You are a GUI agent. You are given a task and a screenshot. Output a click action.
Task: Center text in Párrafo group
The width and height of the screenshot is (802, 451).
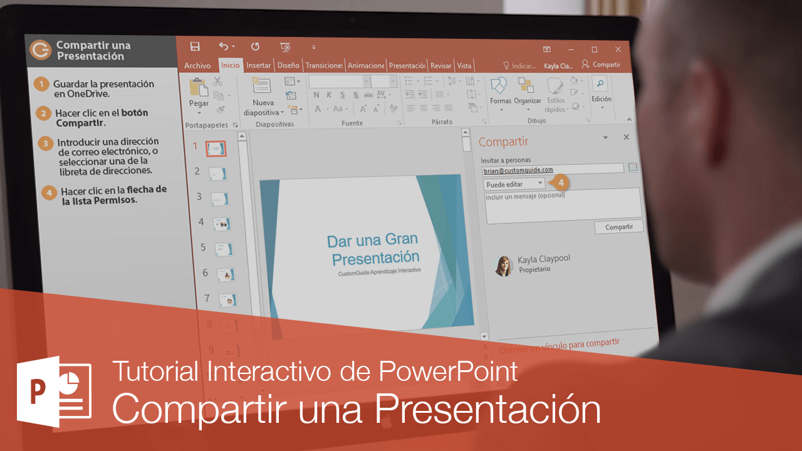pyautogui.click(x=424, y=108)
